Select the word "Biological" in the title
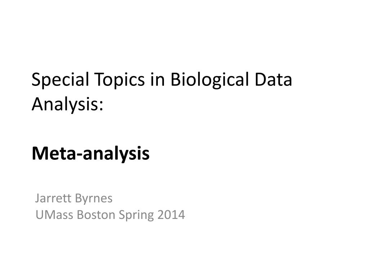Screen dimensions: 369x277 tap(209, 80)
